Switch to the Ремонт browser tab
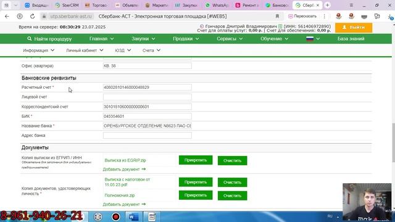Viewport: 395px width, 222px height. (x=247, y=5)
